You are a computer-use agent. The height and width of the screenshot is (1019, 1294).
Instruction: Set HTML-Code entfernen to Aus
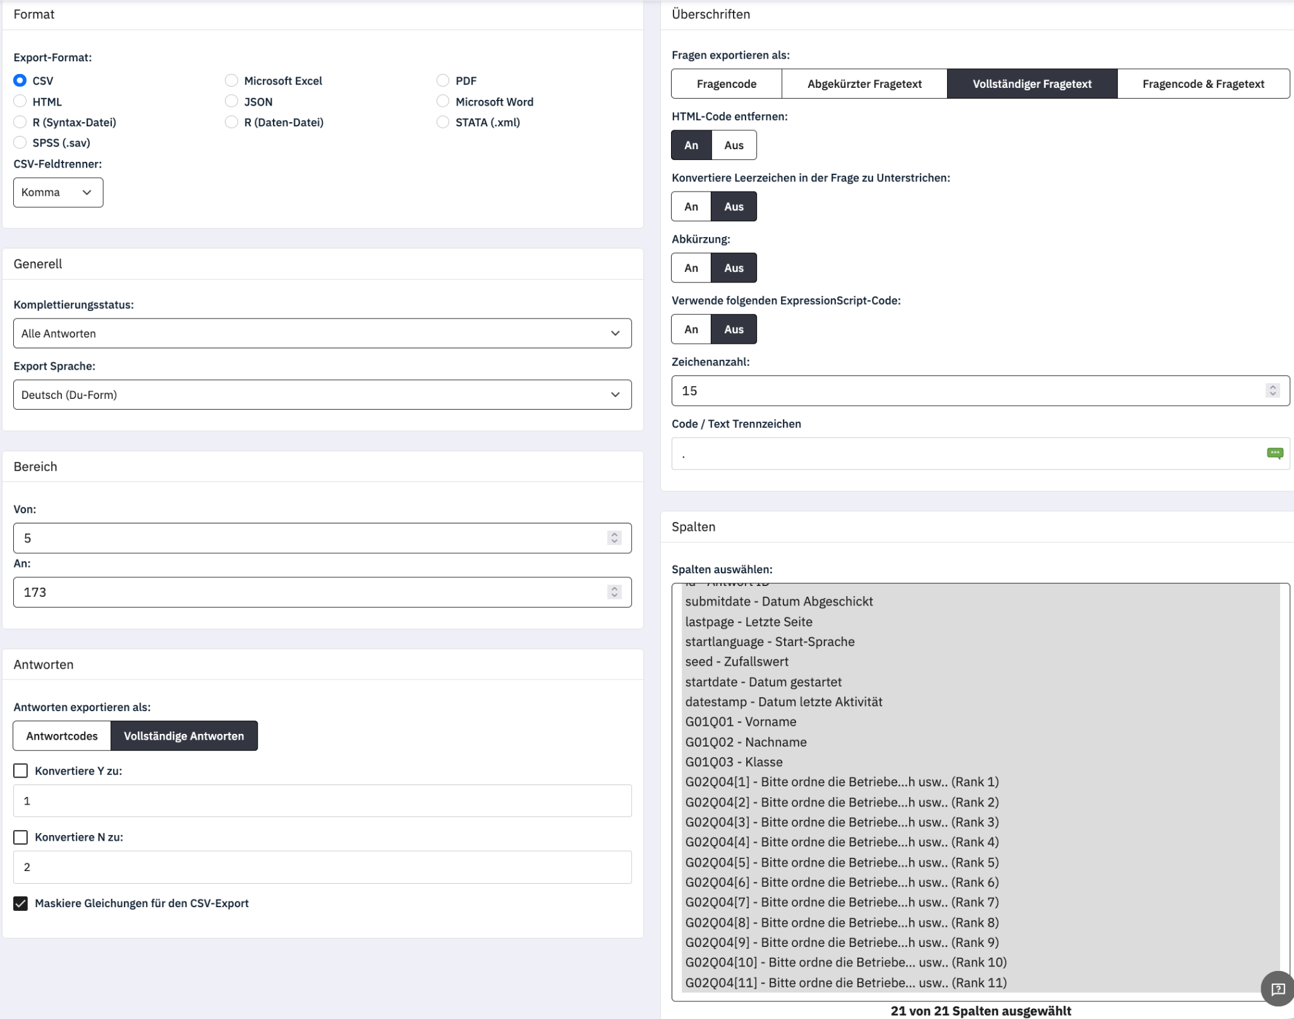734,145
